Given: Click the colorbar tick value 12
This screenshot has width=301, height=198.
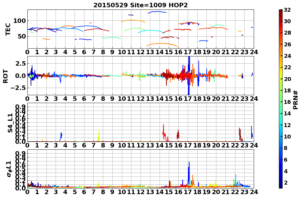Looking at the screenshot, I should (x=287, y=125).
